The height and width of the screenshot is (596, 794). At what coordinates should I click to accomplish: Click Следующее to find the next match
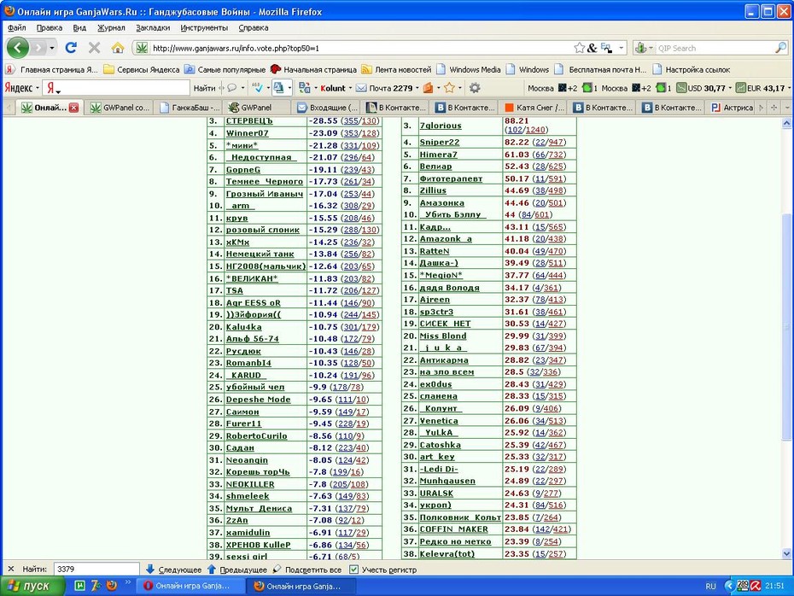[173, 570]
